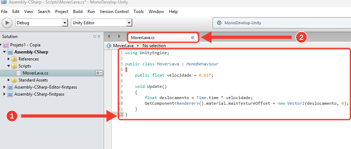
Task: Click the Run play button in toolbar
Action: pos(7,22)
